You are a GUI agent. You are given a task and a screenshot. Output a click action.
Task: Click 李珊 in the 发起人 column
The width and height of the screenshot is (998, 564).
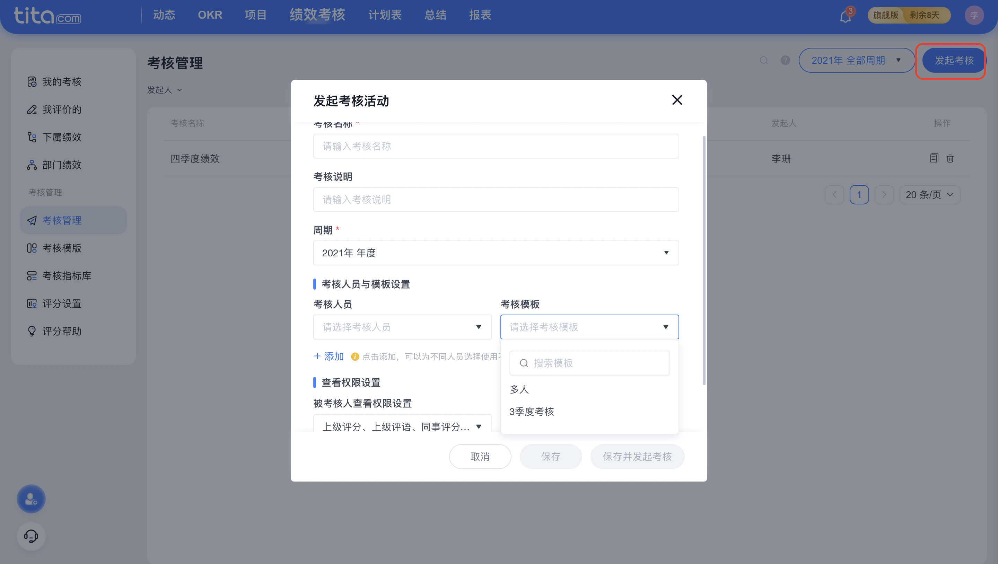pyautogui.click(x=781, y=158)
